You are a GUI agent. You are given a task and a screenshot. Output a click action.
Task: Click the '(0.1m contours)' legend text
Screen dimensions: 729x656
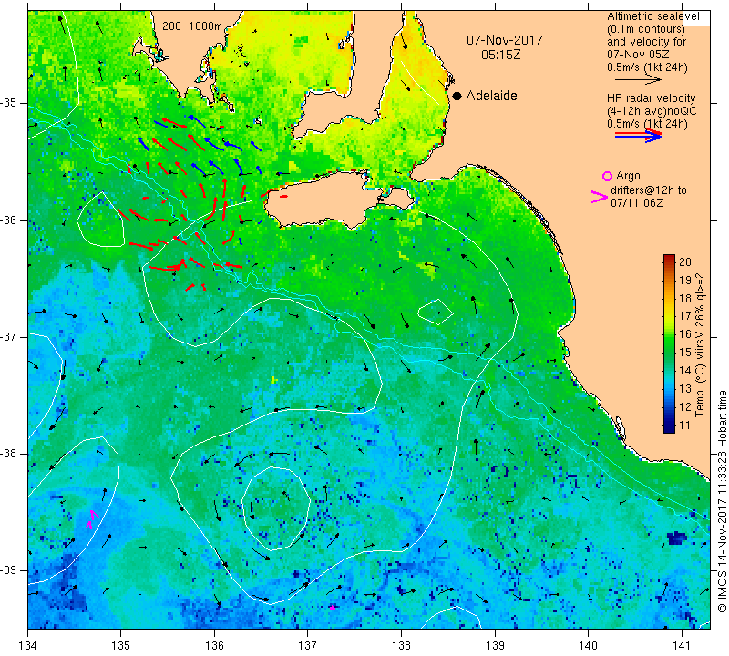tap(646, 29)
